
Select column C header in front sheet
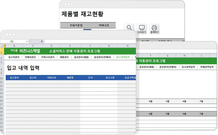click(33, 46)
